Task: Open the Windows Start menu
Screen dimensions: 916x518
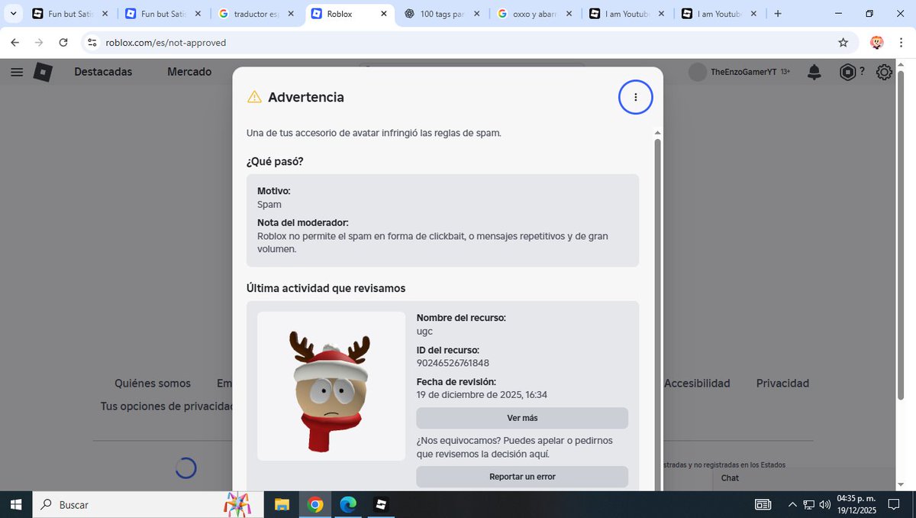Action: click(x=16, y=504)
